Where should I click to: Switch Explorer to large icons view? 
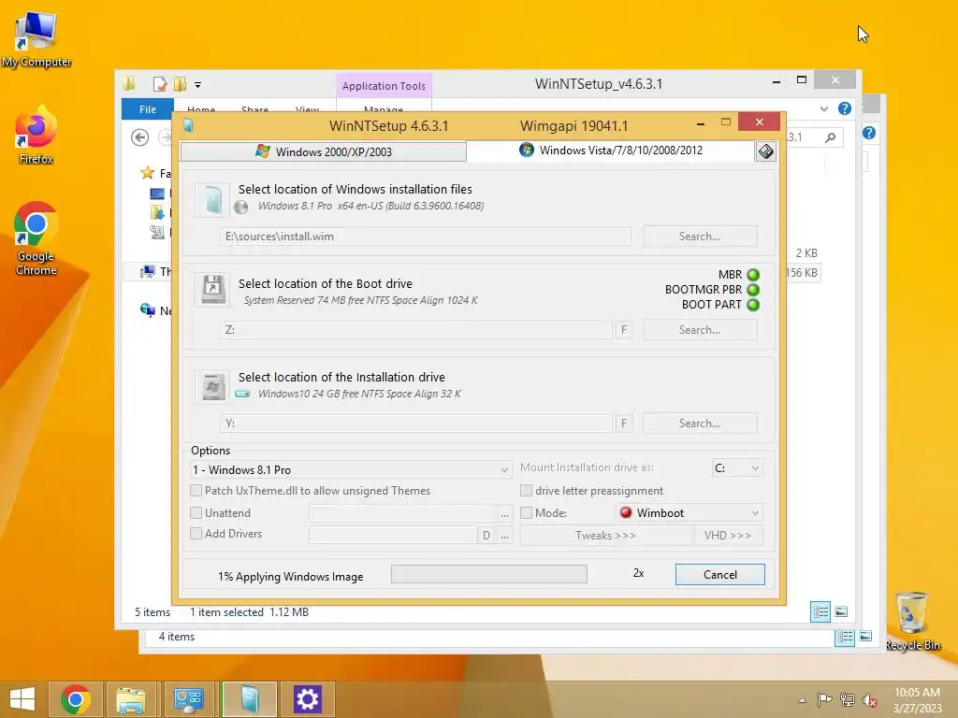(841, 611)
